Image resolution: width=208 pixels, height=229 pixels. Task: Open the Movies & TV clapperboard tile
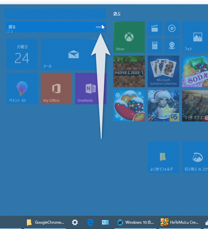pos(155,28)
